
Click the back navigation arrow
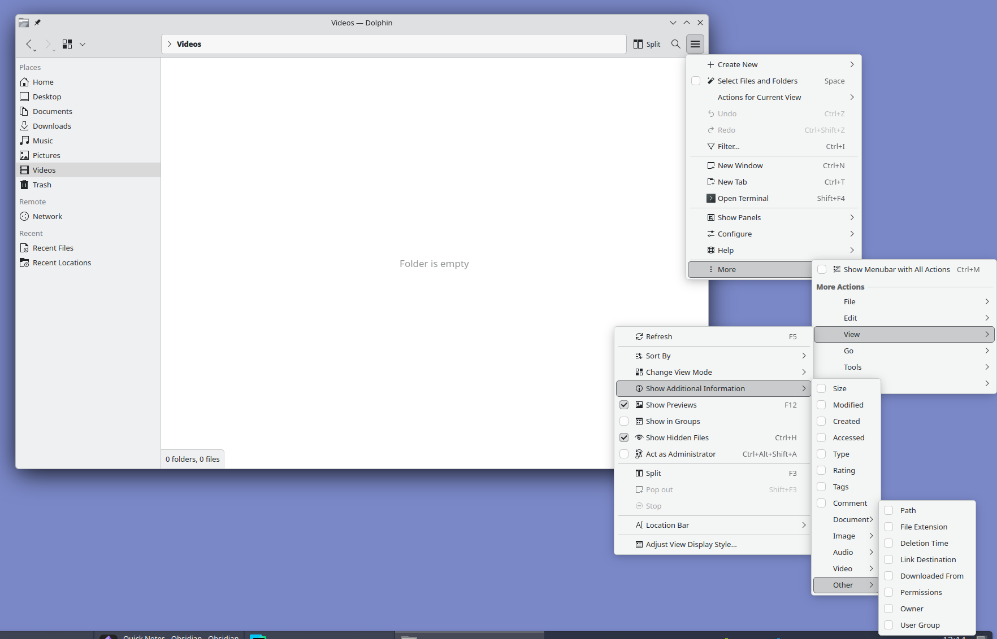tap(29, 44)
